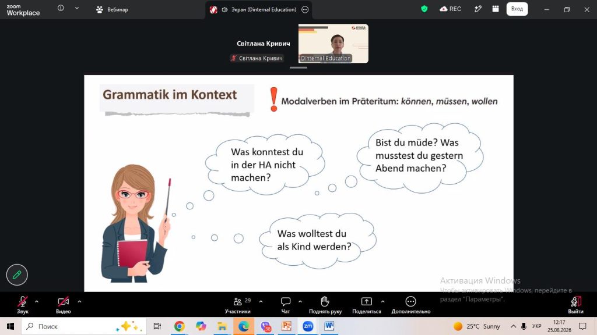Viewport: 597px width, 335px height.
Task: Open the view layout icon
Action: [496, 9]
